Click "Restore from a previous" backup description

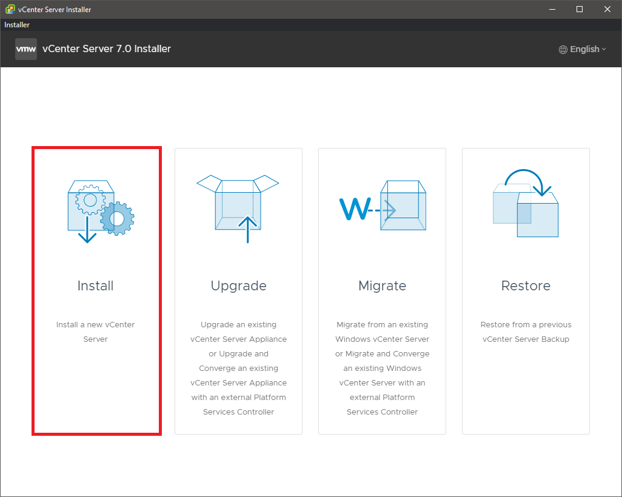pyautogui.click(x=526, y=332)
